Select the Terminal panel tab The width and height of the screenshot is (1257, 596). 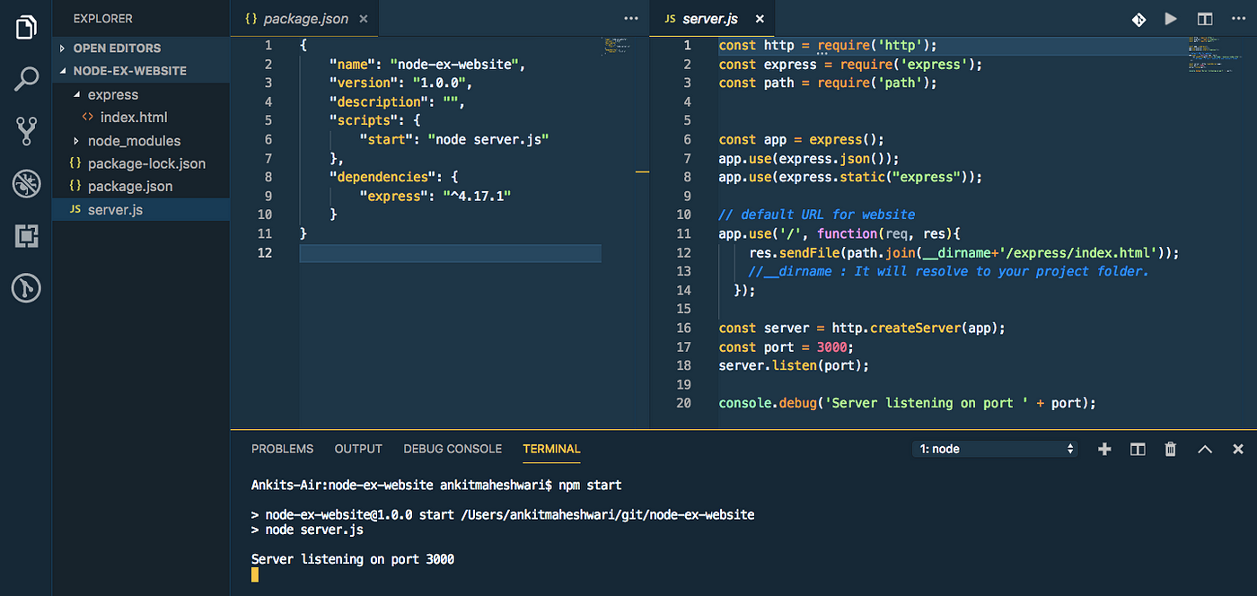click(551, 449)
